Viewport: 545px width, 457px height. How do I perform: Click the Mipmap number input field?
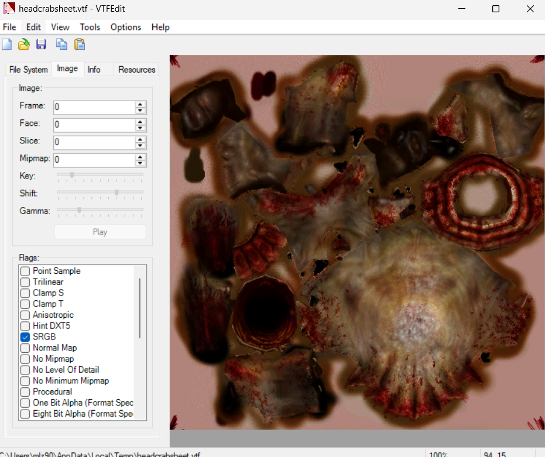pos(94,160)
